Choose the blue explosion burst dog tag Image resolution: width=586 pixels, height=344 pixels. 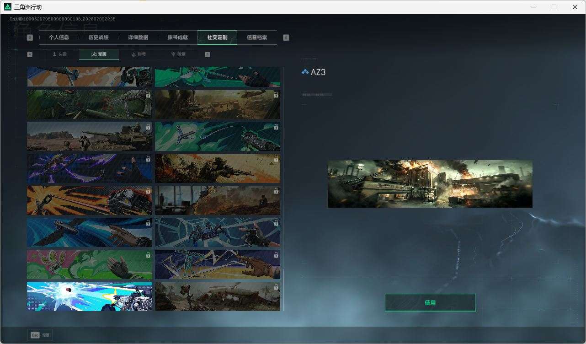coord(90,296)
